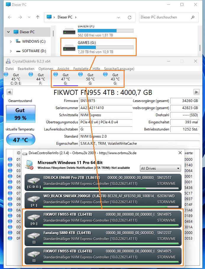Select SOFTWARE (D:) in navigation tree
The height and width of the screenshot is (269, 205).
pos(34,51)
